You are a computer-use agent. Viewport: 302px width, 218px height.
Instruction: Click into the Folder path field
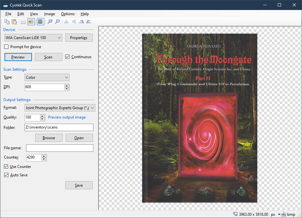coord(59,128)
